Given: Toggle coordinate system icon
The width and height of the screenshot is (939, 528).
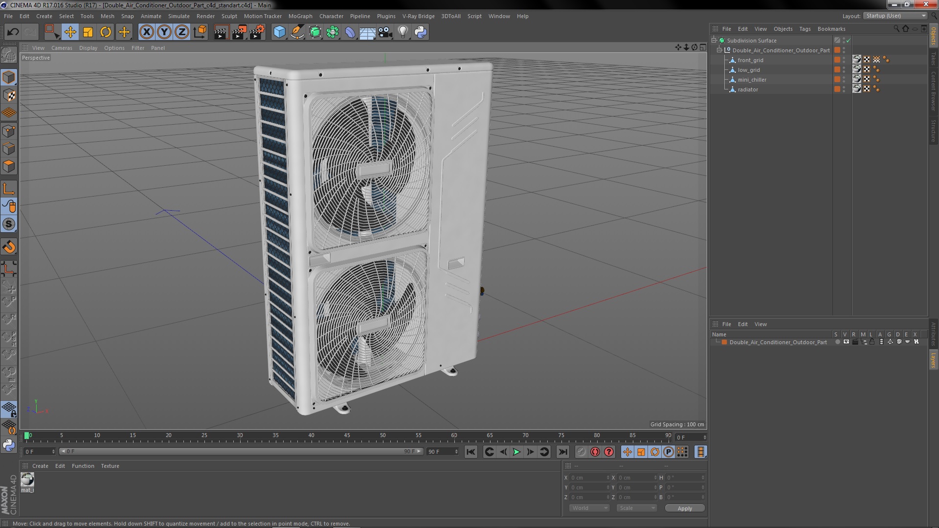Looking at the screenshot, I should (x=200, y=32).
